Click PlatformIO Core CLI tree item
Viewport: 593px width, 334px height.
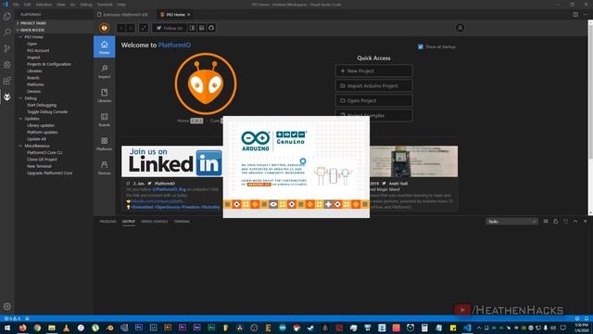[x=44, y=152]
